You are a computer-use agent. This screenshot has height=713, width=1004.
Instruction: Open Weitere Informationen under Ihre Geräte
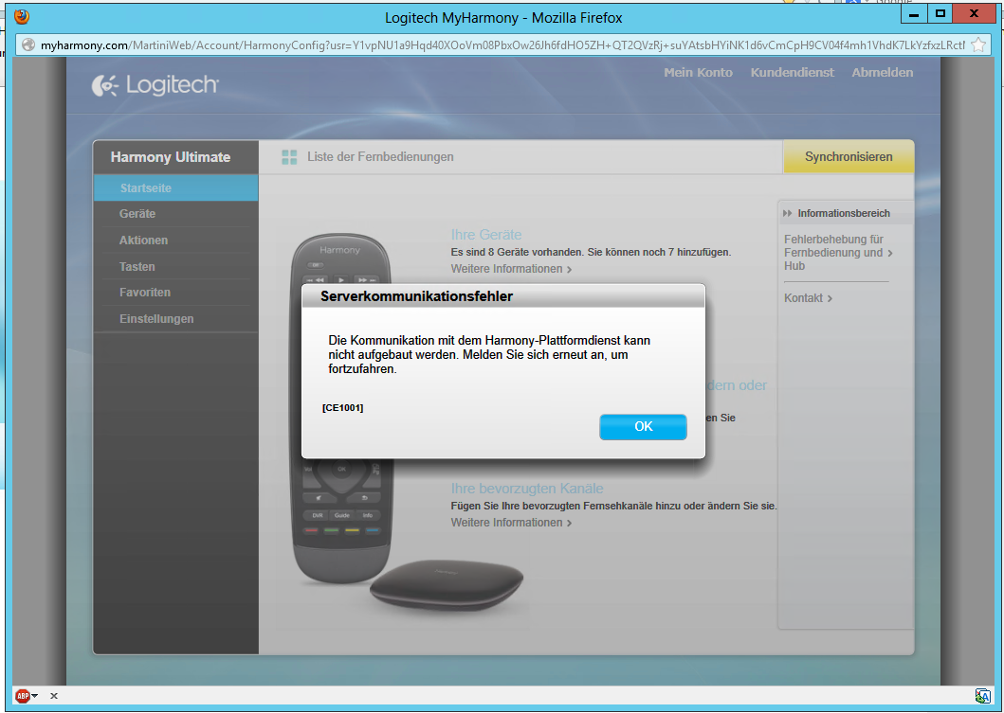tap(511, 269)
